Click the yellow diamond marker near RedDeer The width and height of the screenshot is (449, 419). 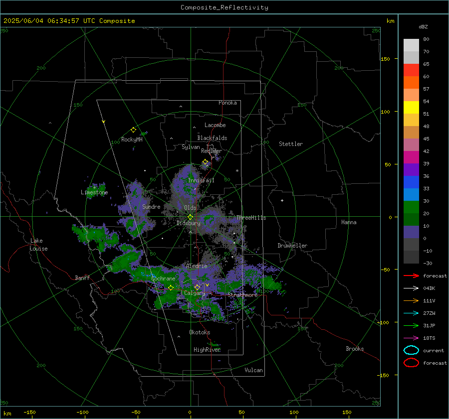pos(206,162)
